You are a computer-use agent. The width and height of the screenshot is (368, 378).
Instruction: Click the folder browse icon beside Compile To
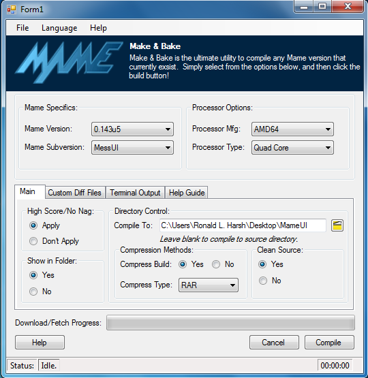(337, 225)
